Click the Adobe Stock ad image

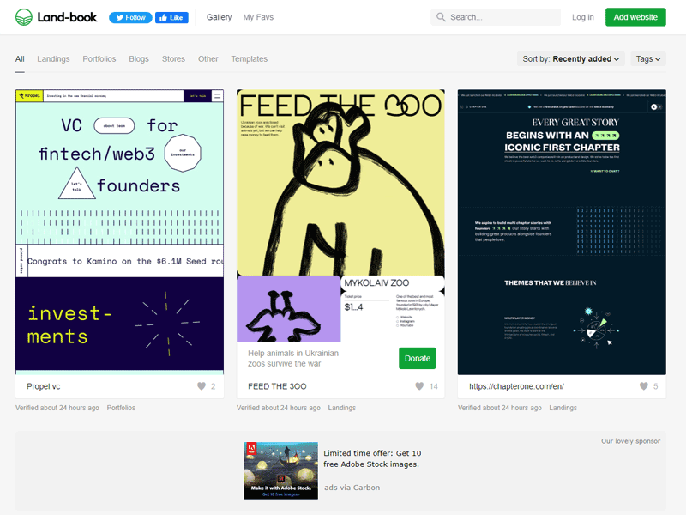[x=281, y=470]
